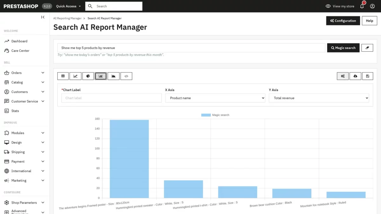
Task: Click the Magic search button
Action: pos(343,48)
